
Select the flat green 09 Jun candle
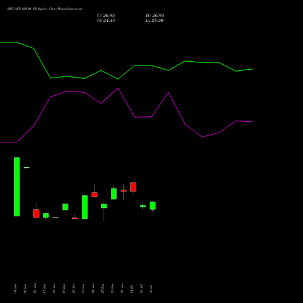27,167
